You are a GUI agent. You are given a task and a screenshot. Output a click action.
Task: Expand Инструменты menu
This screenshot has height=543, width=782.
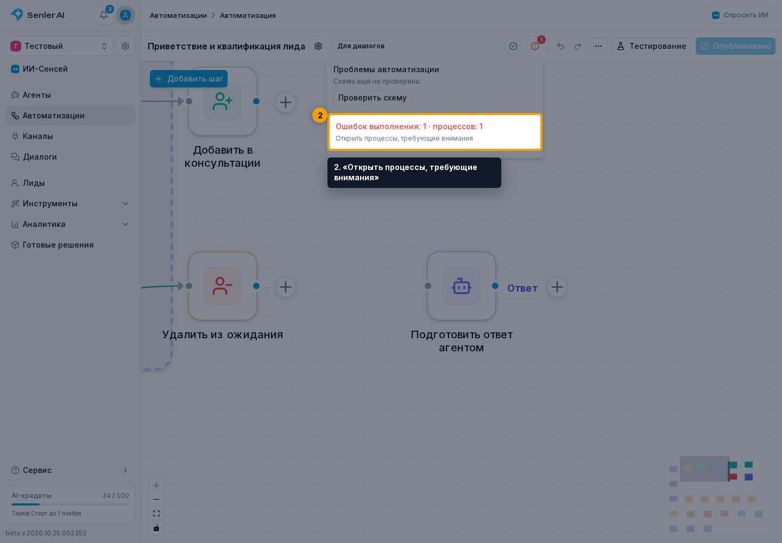(71, 204)
